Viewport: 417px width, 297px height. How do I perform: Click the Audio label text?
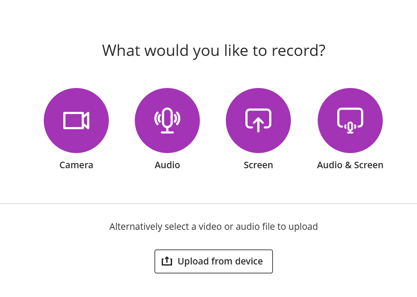click(167, 165)
